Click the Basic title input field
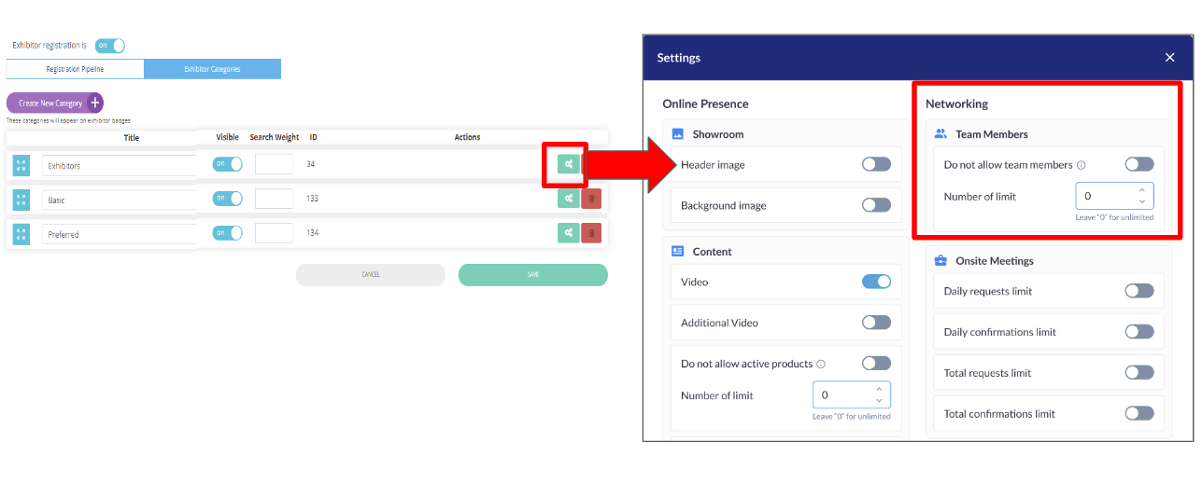The width and height of the screenshot is (1202, 483). click(120, 200)
